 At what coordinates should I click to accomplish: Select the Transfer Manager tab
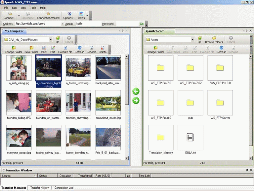(x=14, y=188)
